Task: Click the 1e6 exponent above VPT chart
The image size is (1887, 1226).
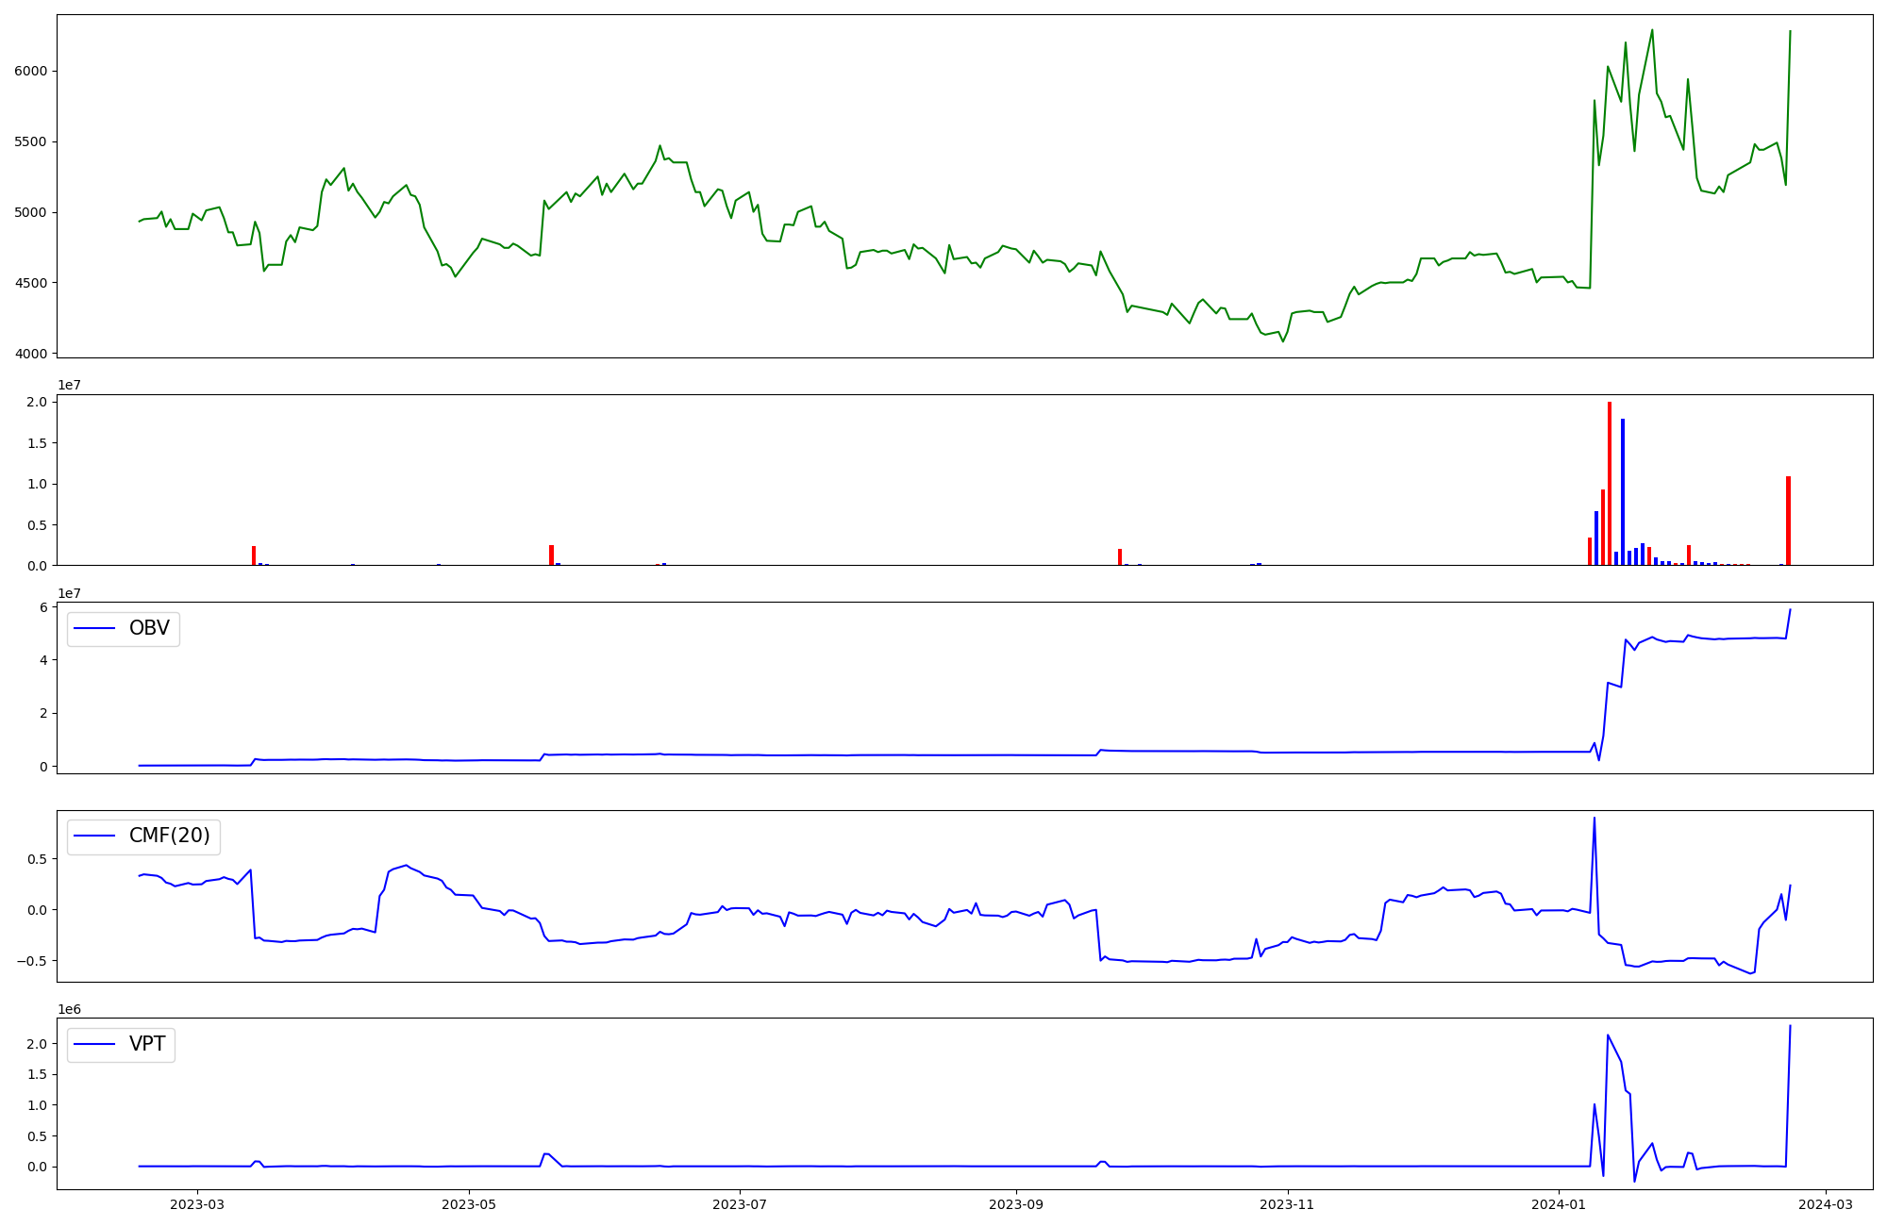Action: point(69,1009)
